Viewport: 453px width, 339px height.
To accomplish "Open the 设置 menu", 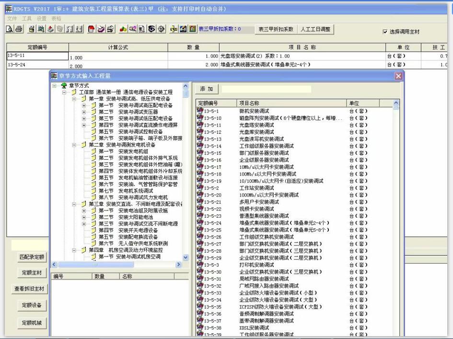I will click(42, 18).
